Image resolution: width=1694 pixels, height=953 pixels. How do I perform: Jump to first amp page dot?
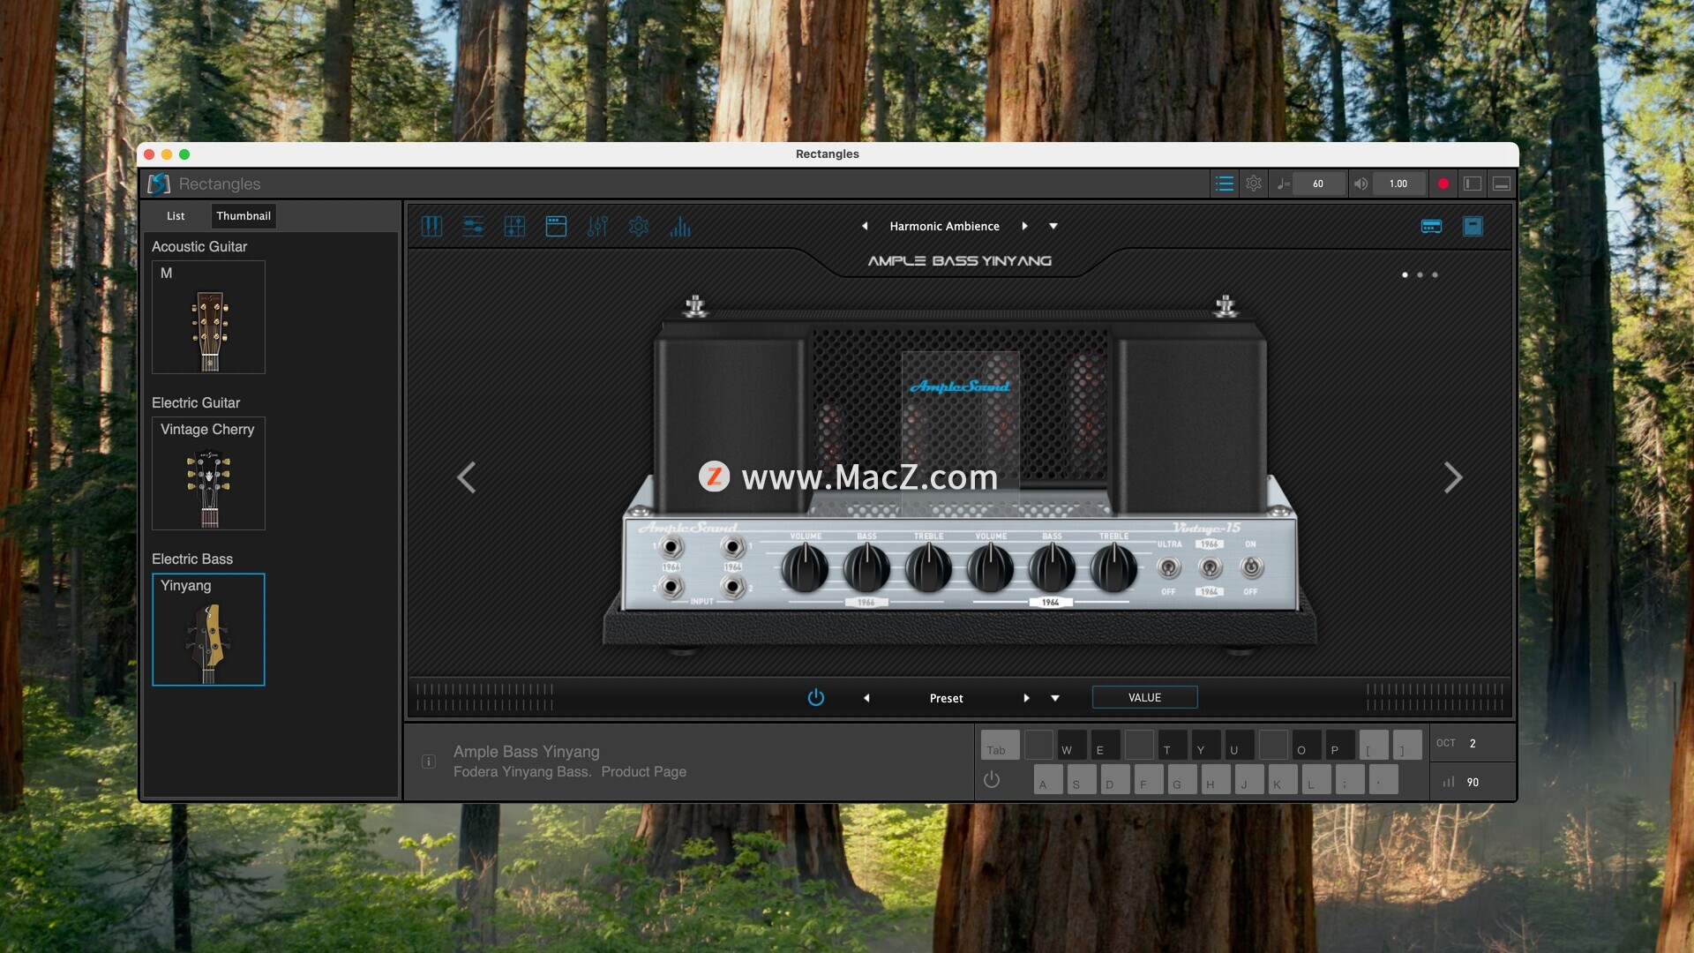click(x=1405, y=275)
